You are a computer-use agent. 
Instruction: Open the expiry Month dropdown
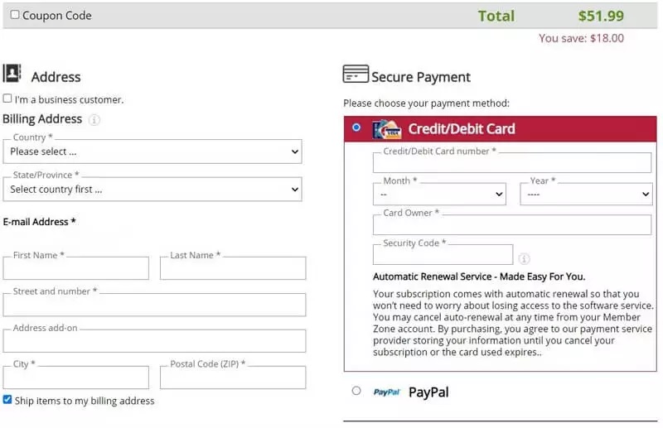click(x=439, y=195)
